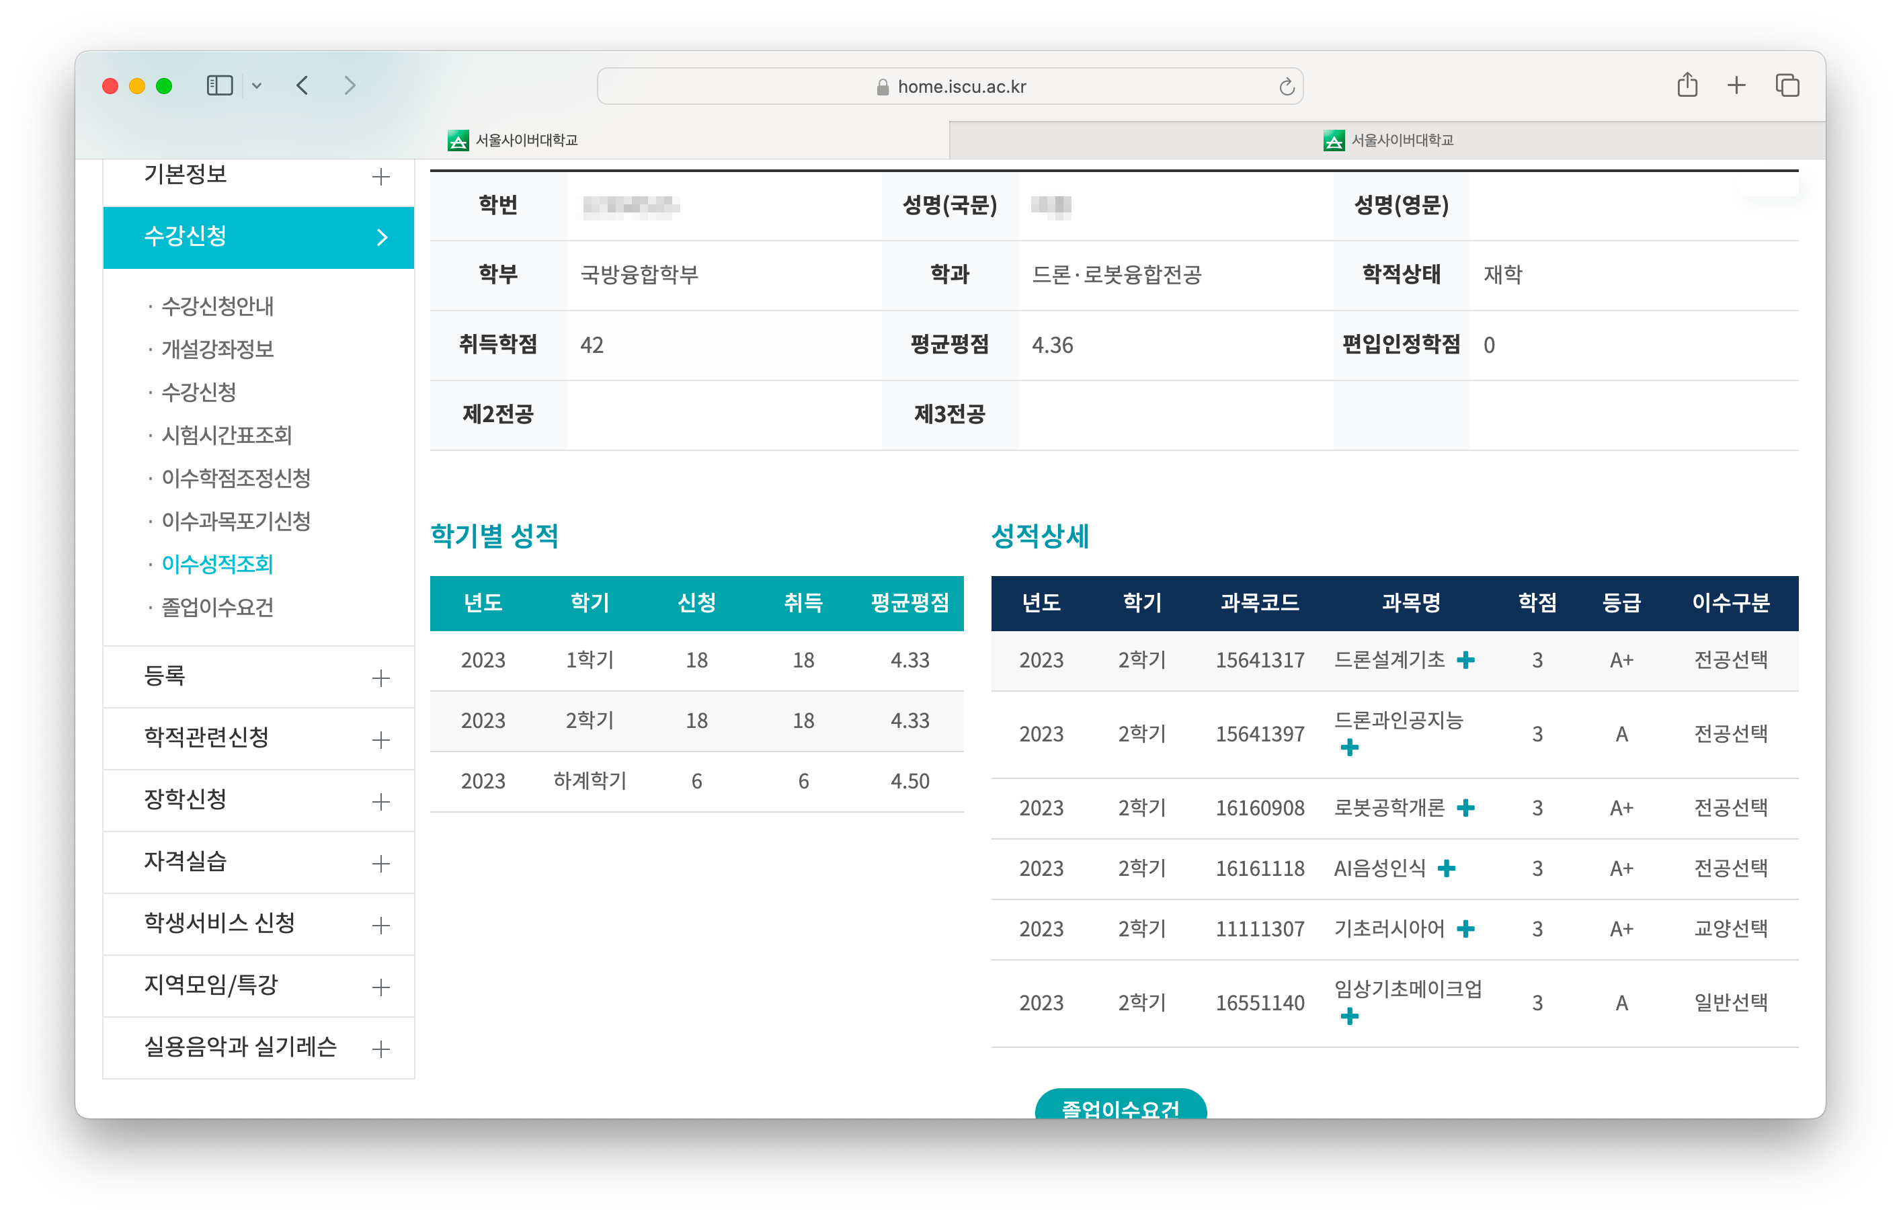Click the plus icon under 드론과인공지능
1901x1218 pixels.
(x=1350, y=747)
